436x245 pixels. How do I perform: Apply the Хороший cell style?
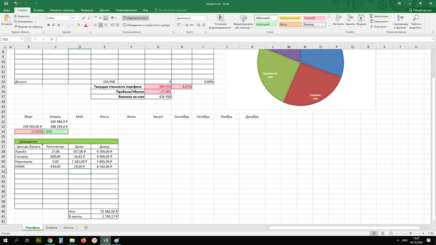[x=266, y=24]
